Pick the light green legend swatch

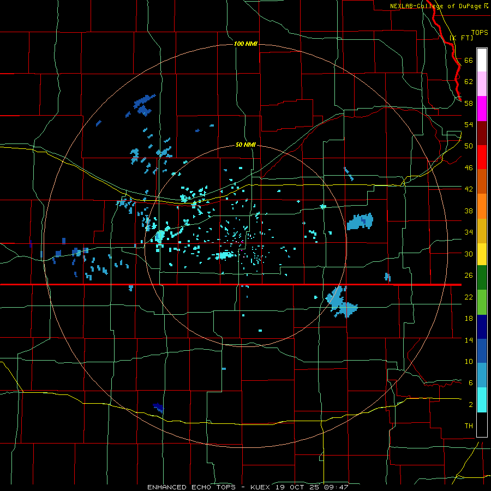point(482,302)
